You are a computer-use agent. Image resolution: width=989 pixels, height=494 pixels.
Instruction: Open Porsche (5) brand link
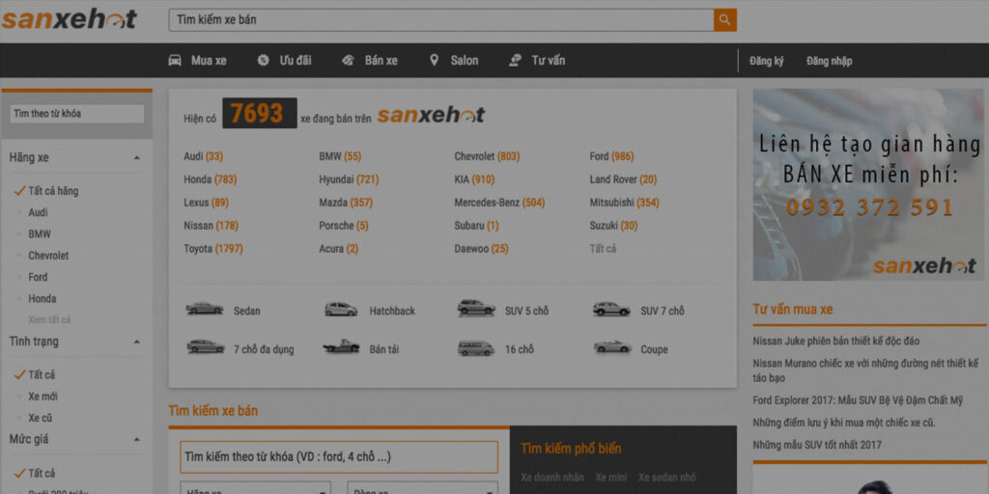tap(344, 226)
